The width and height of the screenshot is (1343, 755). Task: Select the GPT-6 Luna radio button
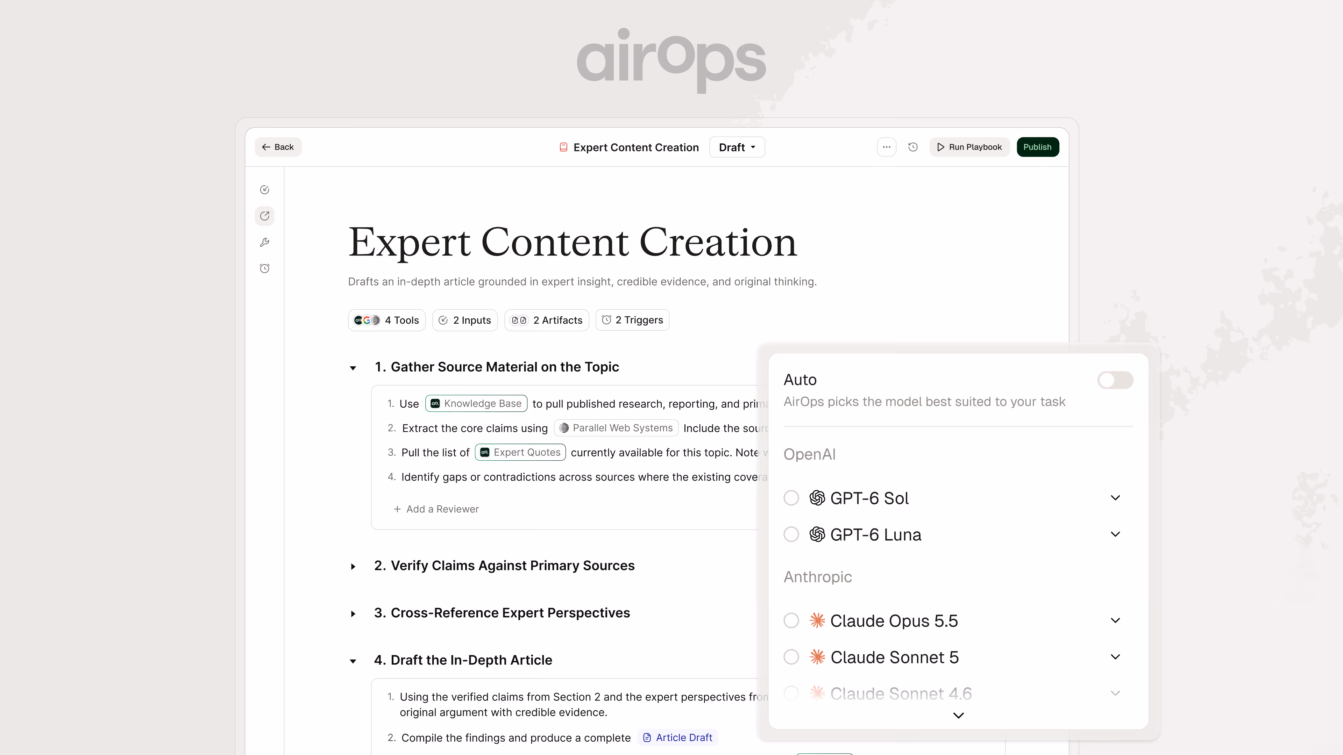[791, 534]
